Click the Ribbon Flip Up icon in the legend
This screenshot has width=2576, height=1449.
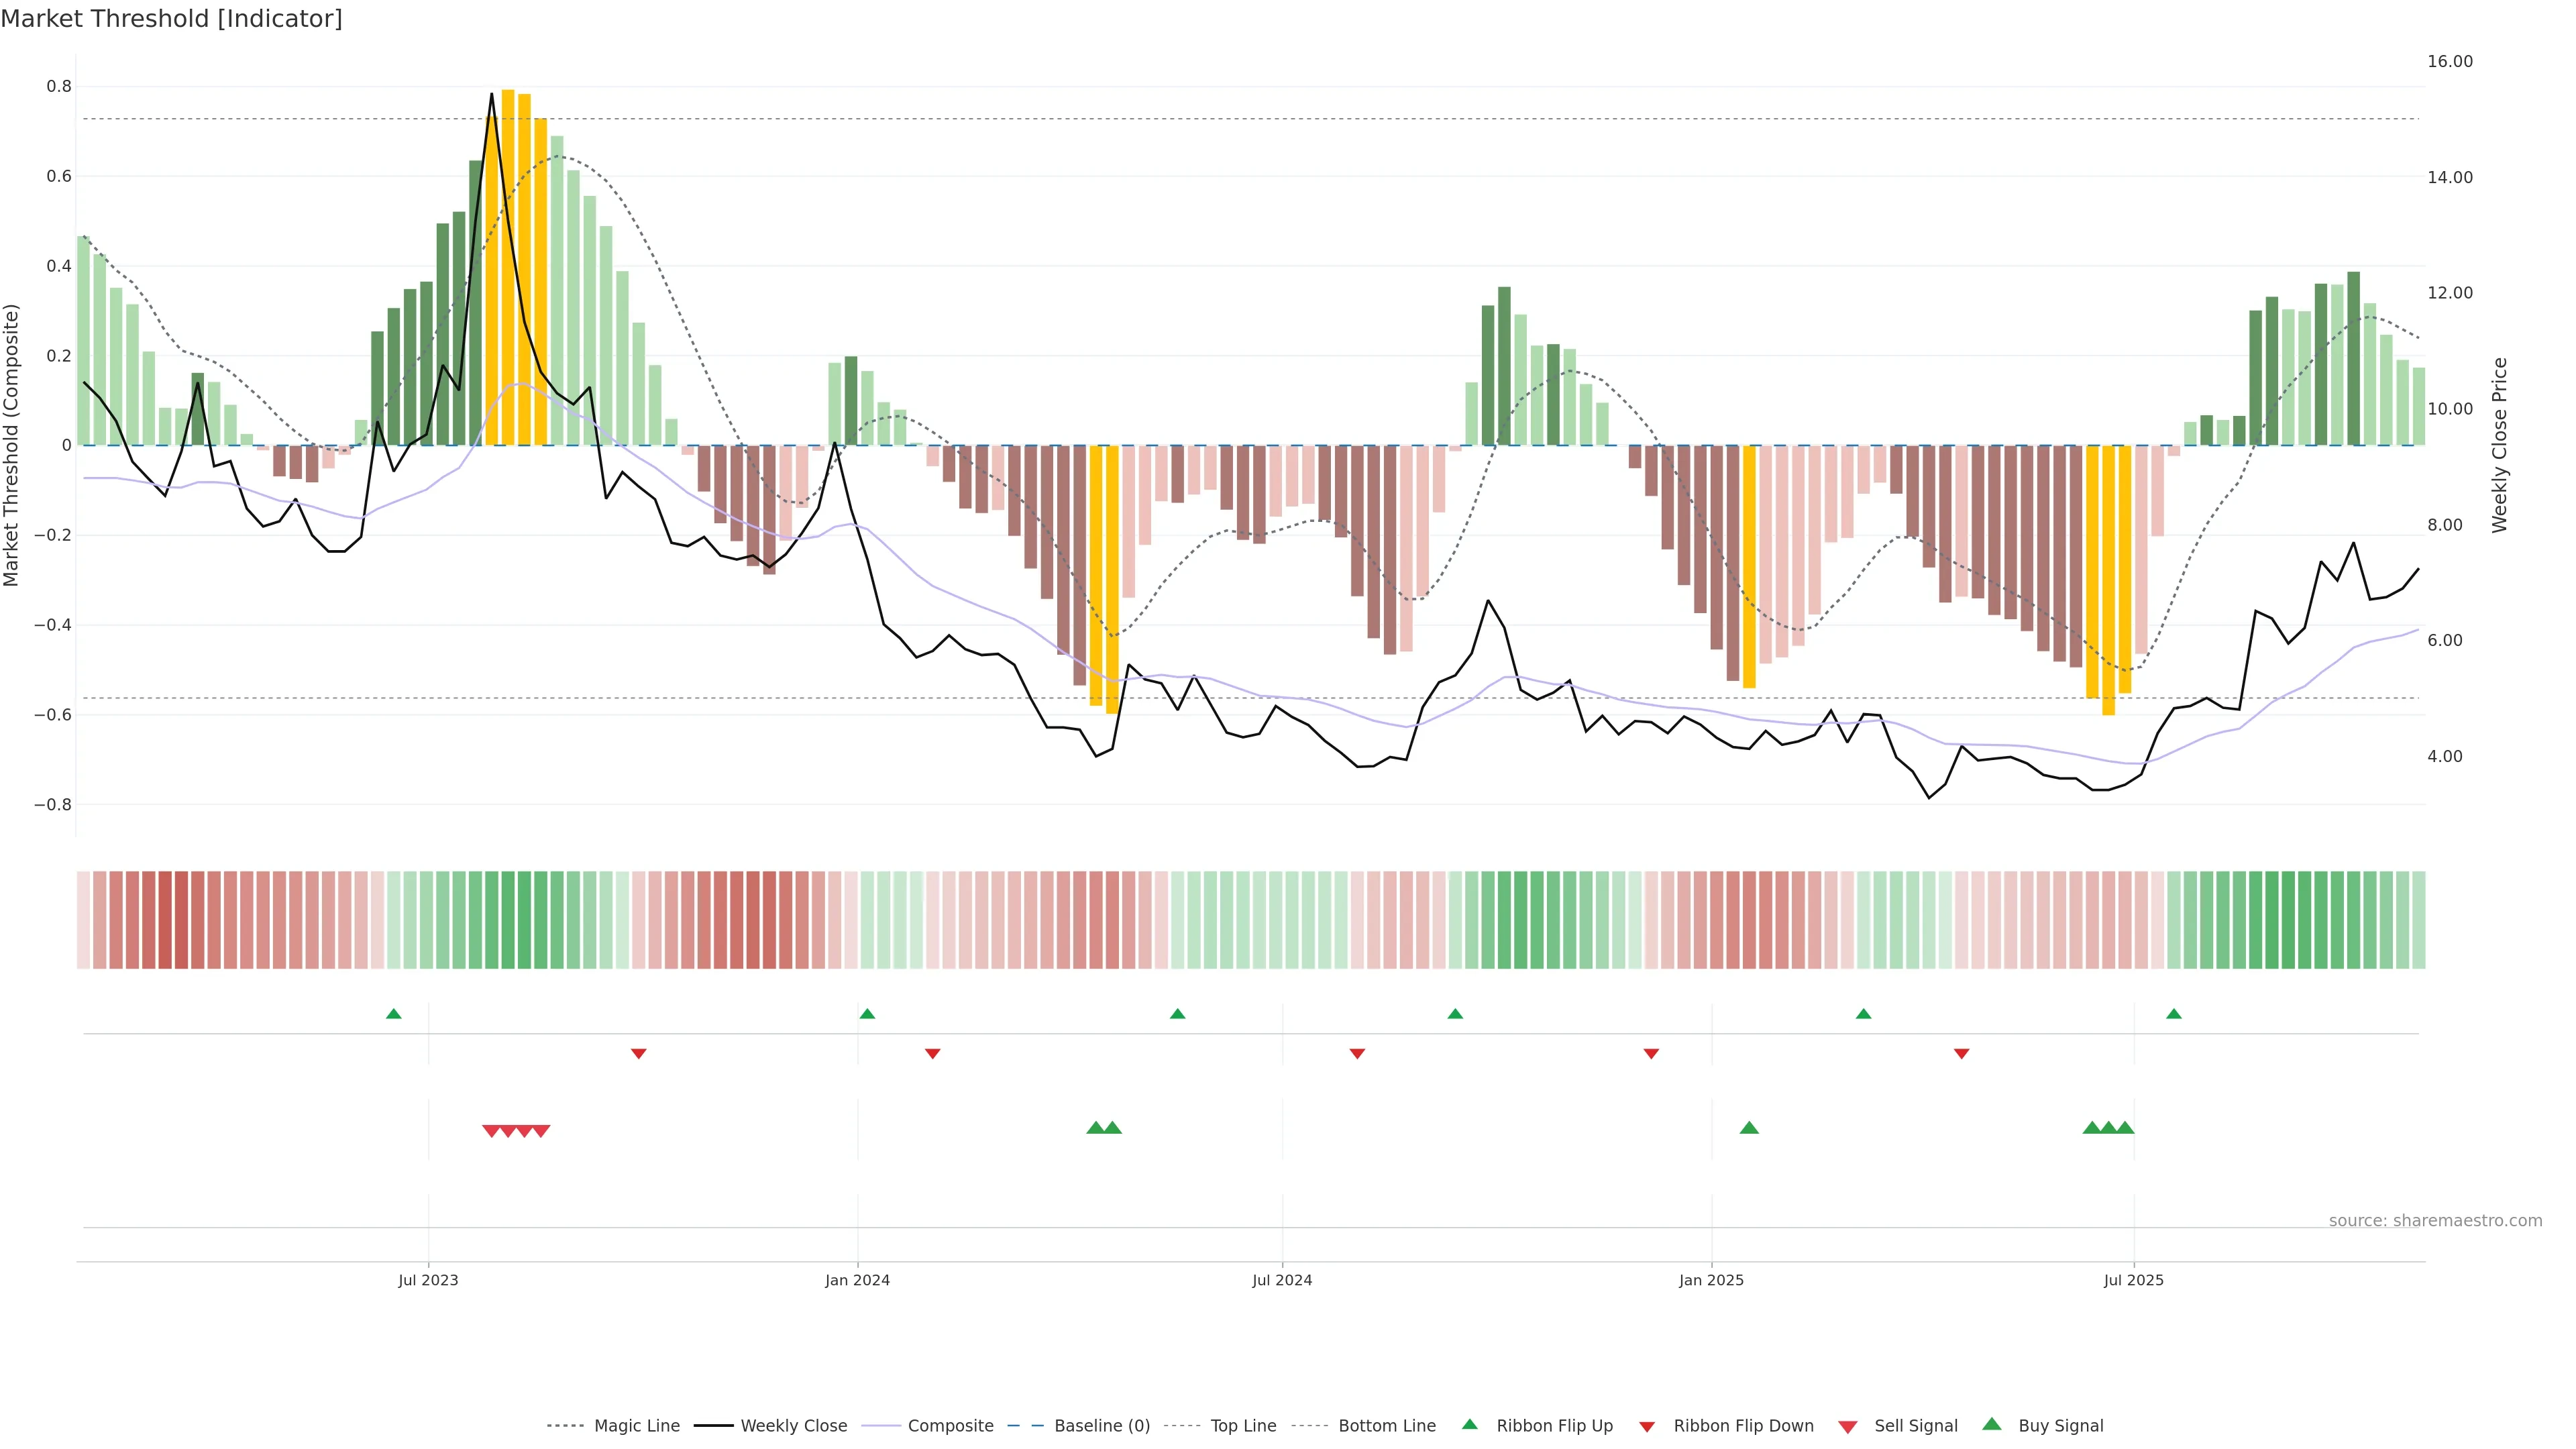tap(1469, 1425)
